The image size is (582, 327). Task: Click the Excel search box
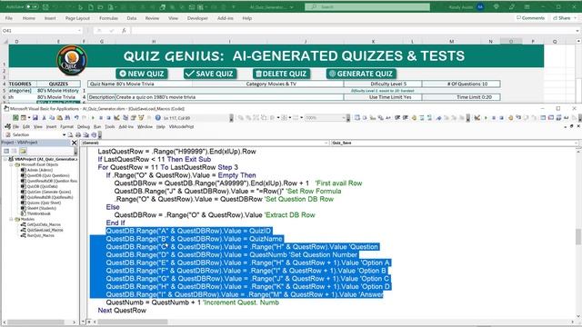367,6
